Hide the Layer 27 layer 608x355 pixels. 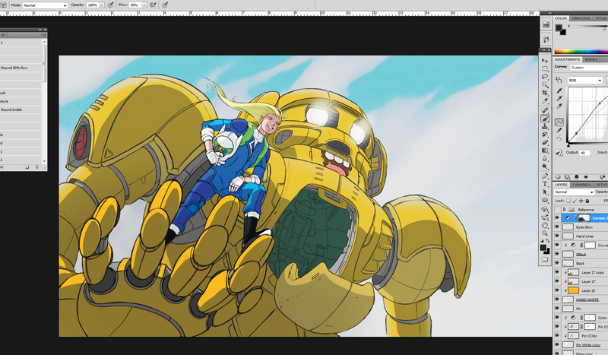pyautogui.click(x=557, y=281)
